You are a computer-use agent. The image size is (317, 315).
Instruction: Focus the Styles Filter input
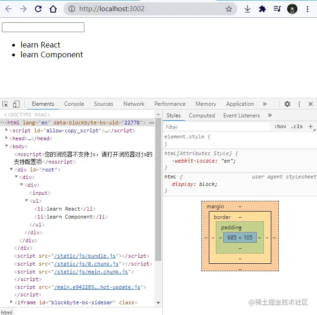point(216,127)
